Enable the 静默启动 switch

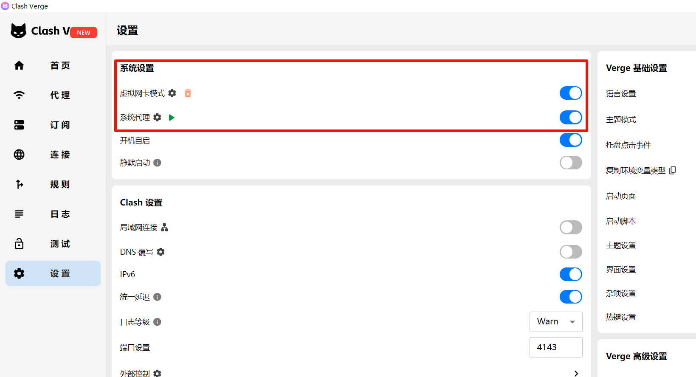570,163
